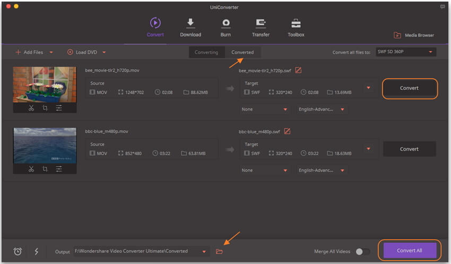Trim the bbc-blue video with scissors icon

point(31,169)
